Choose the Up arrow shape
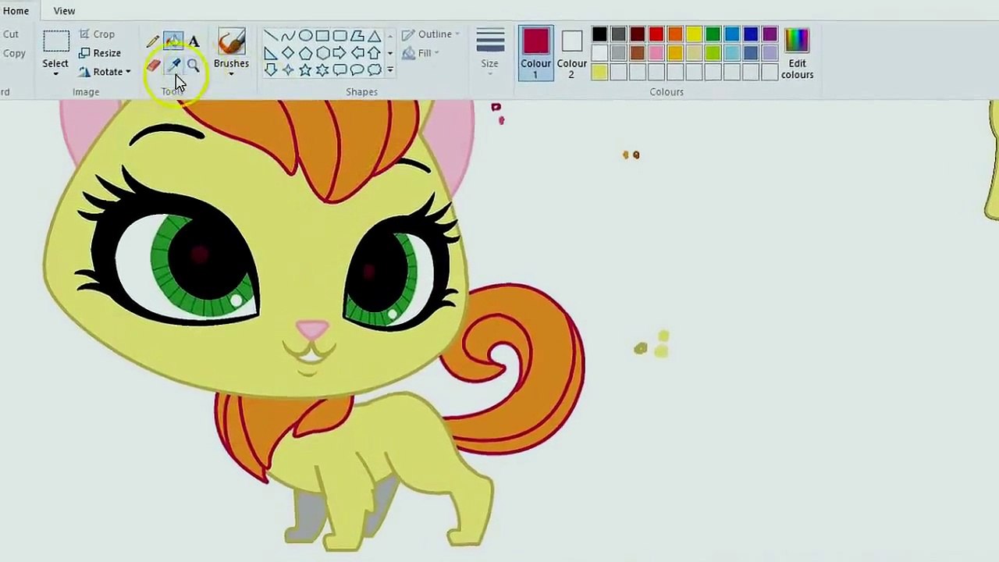This screenshot has width=999, height=562. [374, 53]
